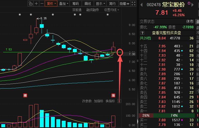
Task: Click the purple circled icon beside 常宝股份
Action: pyautogui.click(x=189, y=3)
